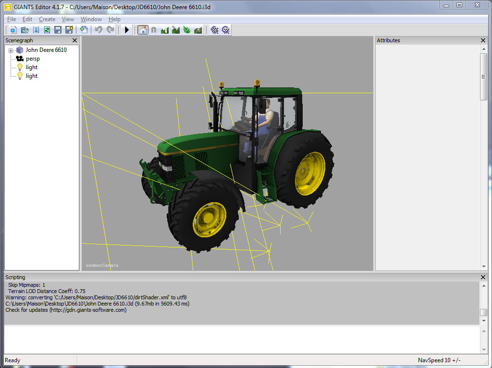Click the 'NavSpeed 10 +/-' status text
This screenshot has width=492, height=368.
(x=439, y=360)
